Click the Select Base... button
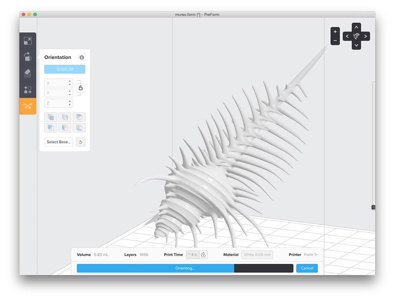395x304 pixels. (x=59, y=142)
